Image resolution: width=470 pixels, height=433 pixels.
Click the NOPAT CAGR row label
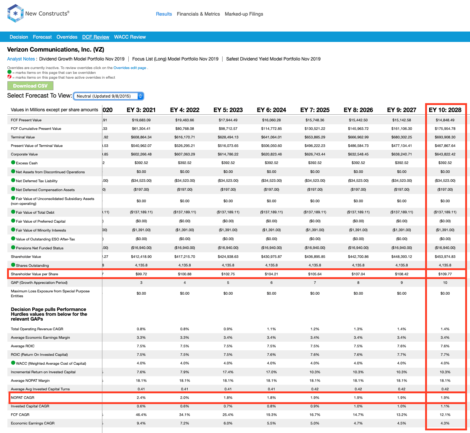click(23, 398)
